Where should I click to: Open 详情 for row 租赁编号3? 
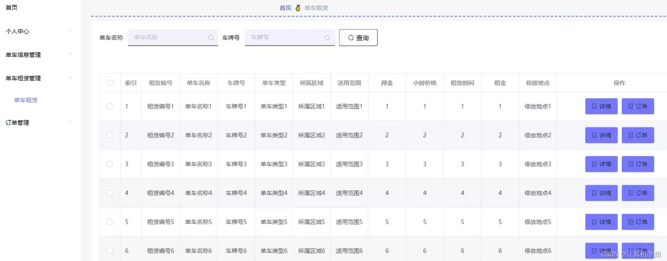tap(601, 164)
